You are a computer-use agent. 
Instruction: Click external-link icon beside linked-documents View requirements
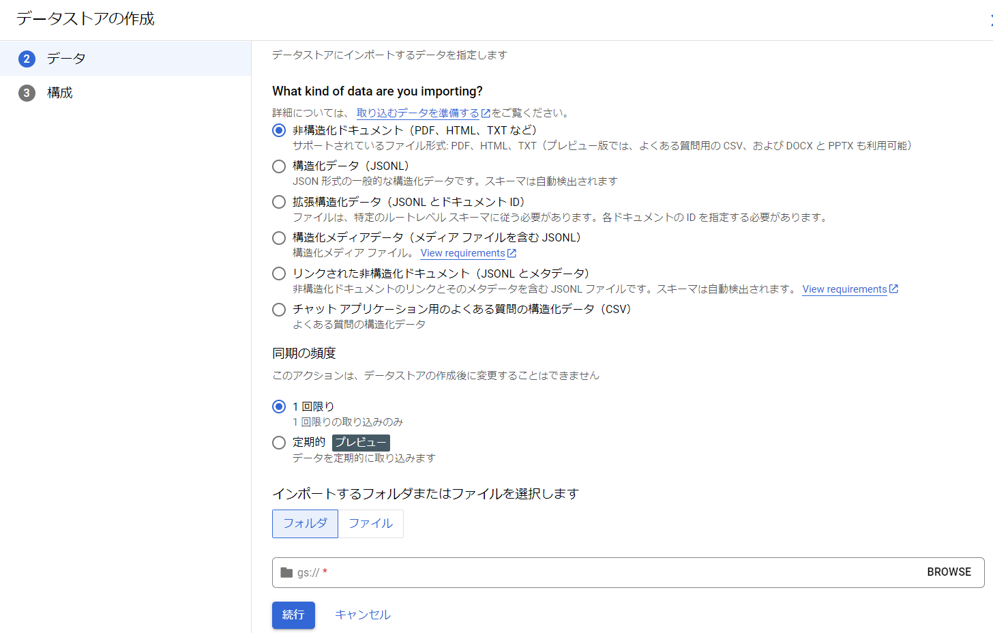tap(894, 289)
